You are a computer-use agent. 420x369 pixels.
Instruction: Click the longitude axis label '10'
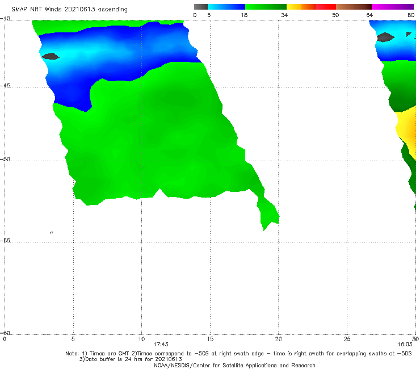coord(141,339)
